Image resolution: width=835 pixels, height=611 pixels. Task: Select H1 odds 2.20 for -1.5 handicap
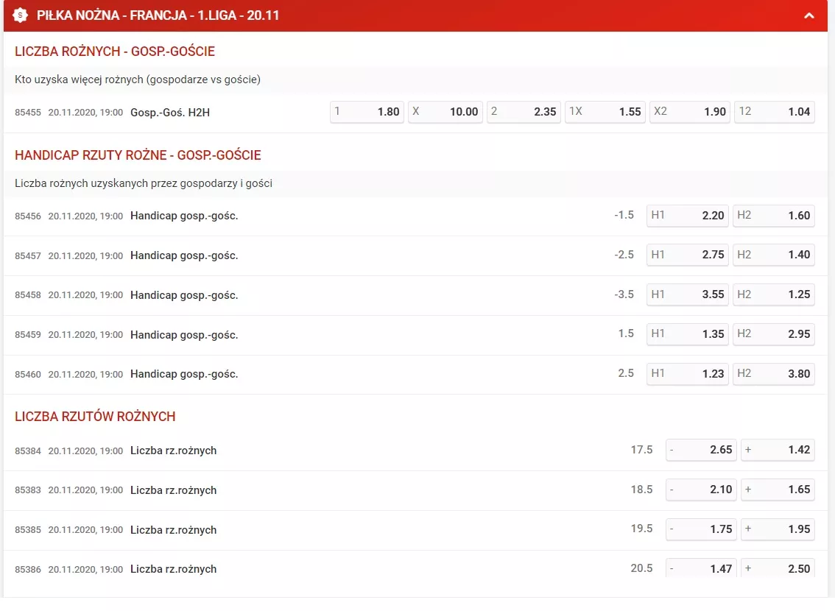coord(688,216)
